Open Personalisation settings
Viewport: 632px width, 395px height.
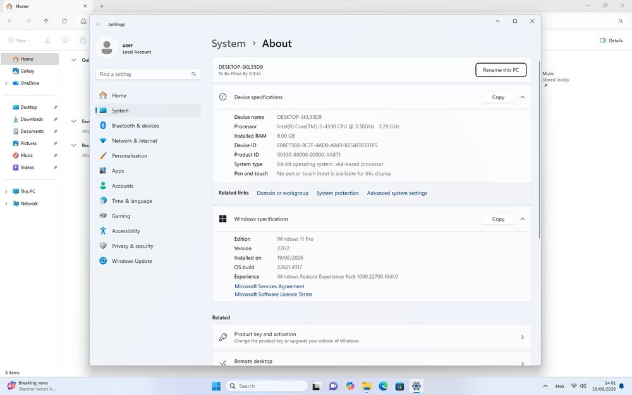[x=148, y=155]
